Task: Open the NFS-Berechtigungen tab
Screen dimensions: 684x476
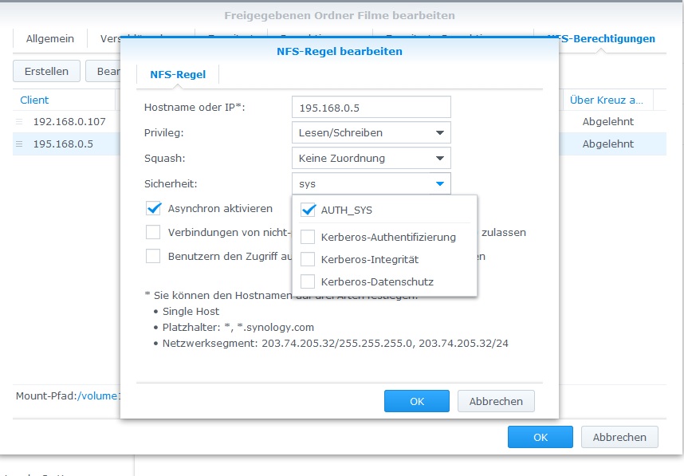Action: [x=601, y=38]
